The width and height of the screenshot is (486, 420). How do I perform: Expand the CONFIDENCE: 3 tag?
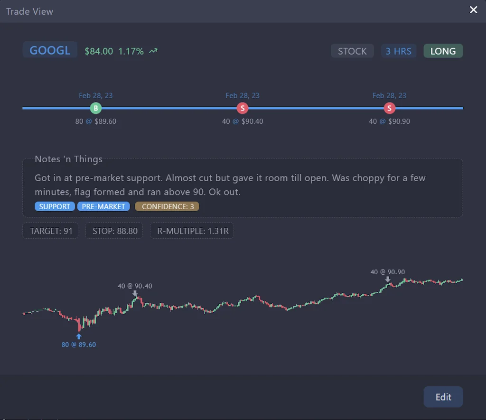[167, 206]
